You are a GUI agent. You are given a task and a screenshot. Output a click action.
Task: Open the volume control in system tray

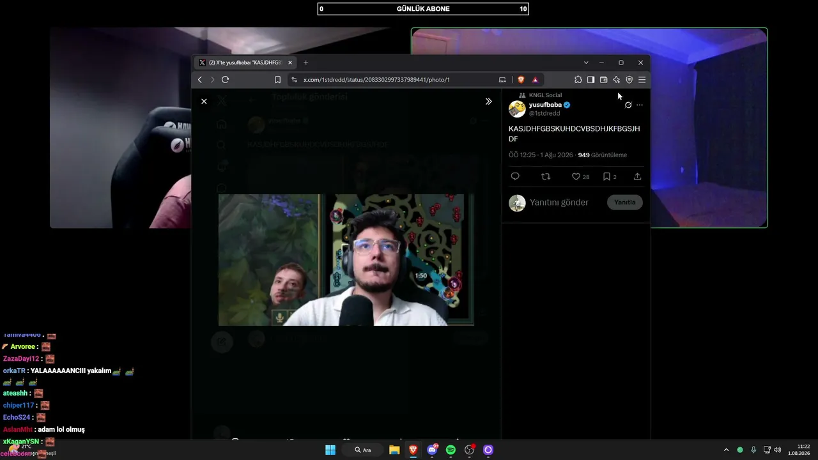(x=778, y=450)
